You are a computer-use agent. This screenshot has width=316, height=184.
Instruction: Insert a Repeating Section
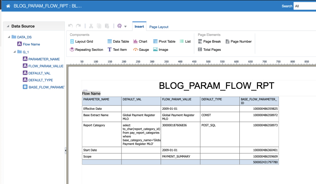(86, 50)
